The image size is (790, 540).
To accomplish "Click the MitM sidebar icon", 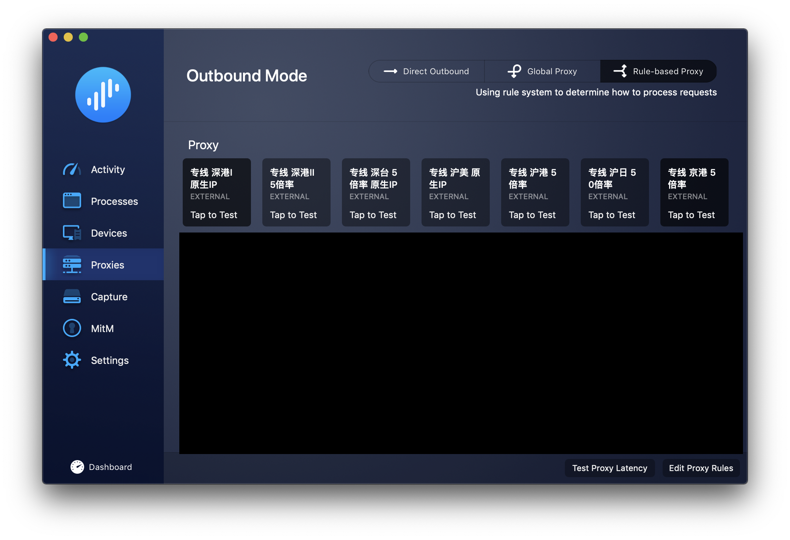I will point(71,328).
